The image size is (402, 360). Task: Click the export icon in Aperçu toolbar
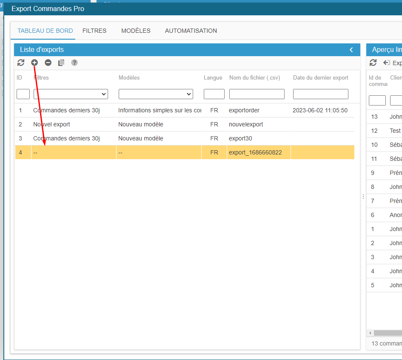[387, 63]
